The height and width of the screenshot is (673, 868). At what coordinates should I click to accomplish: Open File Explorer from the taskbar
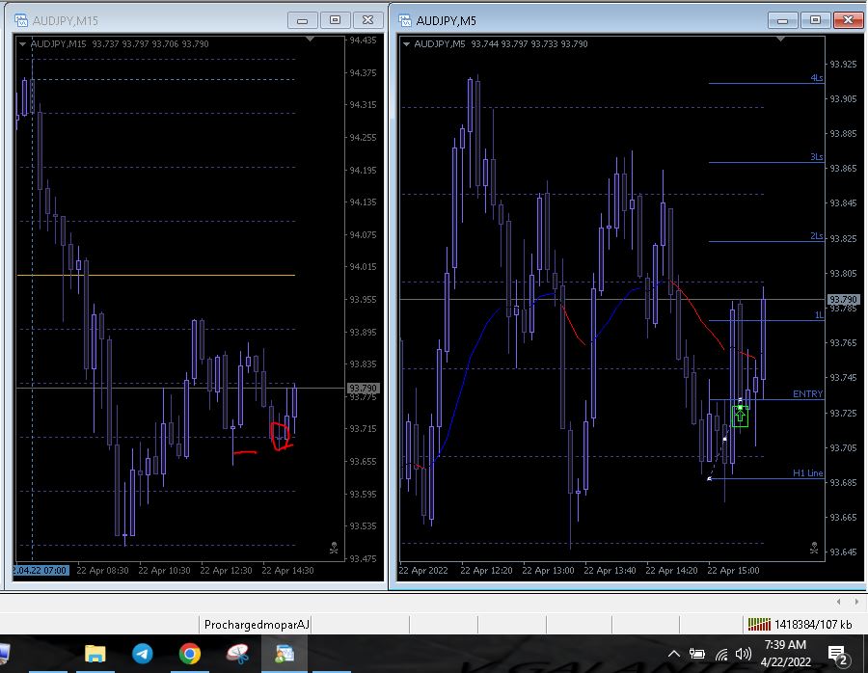(95, 655)
